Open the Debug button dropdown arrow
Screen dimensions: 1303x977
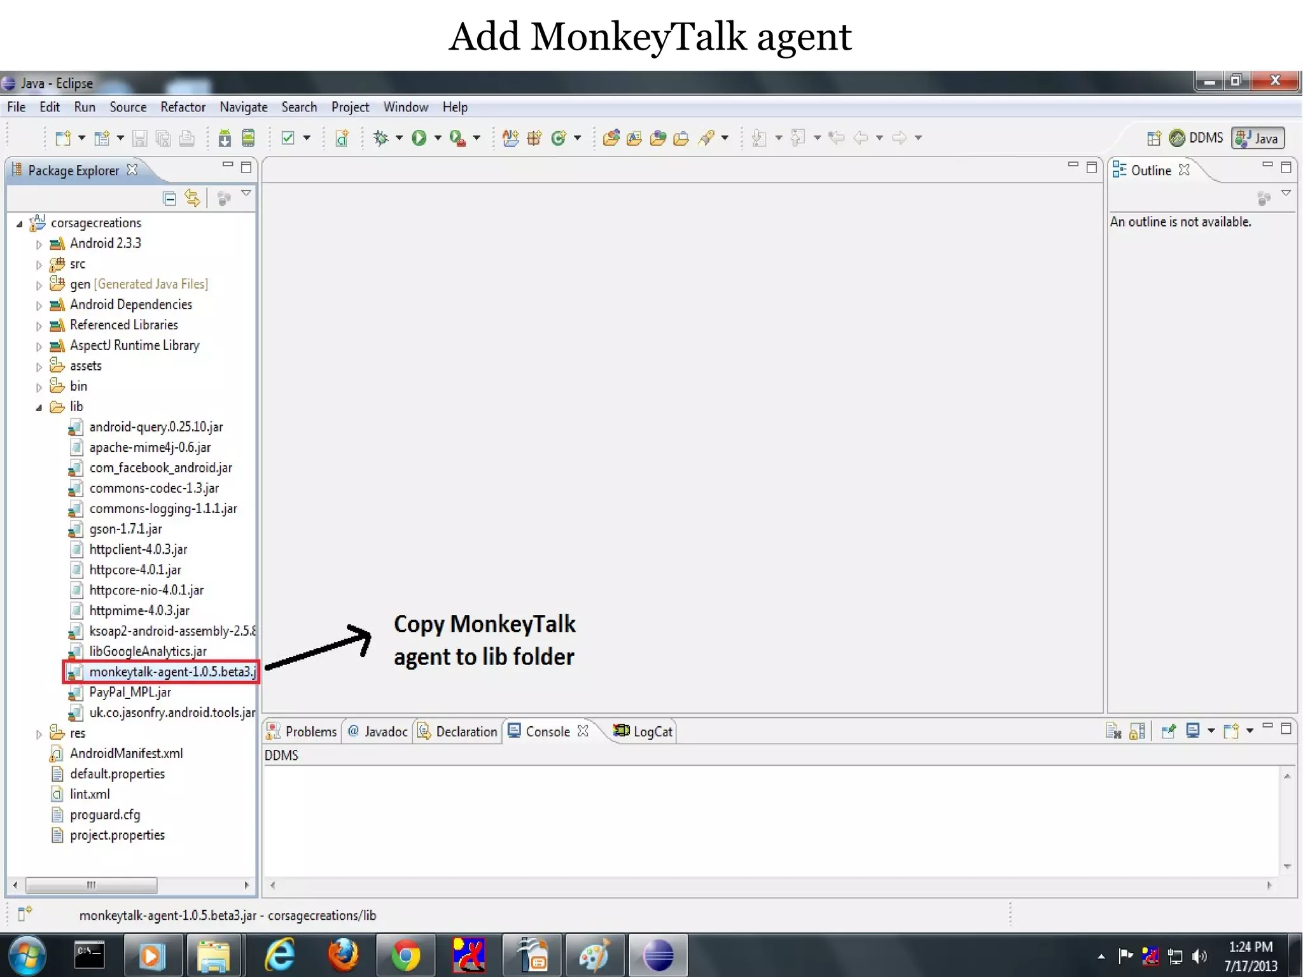pos(400,138)
